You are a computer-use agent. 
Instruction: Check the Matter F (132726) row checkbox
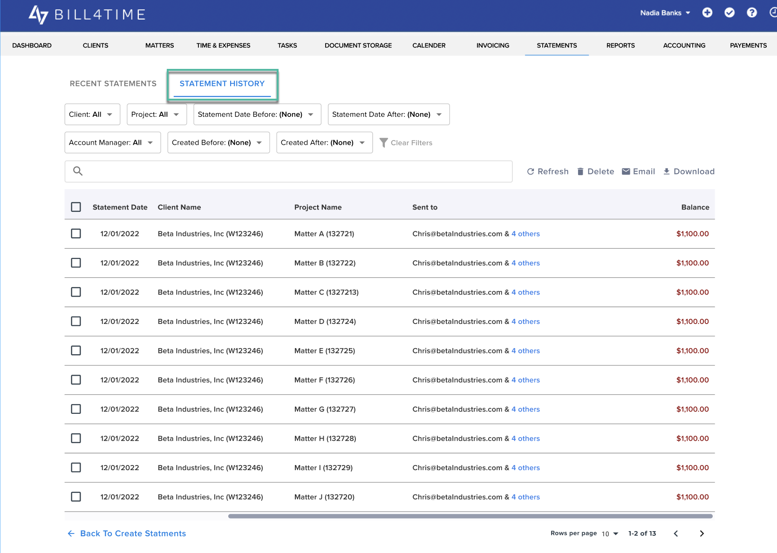[x=76, y=380]
